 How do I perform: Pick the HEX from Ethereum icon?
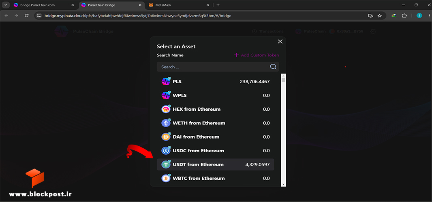click(x=166, y=109)
